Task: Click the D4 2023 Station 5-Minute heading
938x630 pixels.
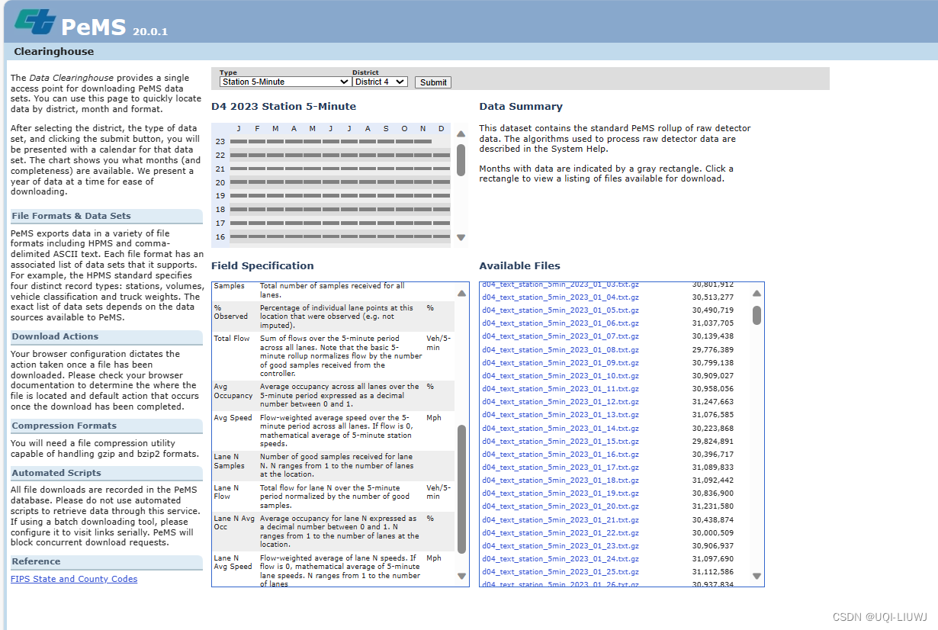Action: (x=284, y=107)
